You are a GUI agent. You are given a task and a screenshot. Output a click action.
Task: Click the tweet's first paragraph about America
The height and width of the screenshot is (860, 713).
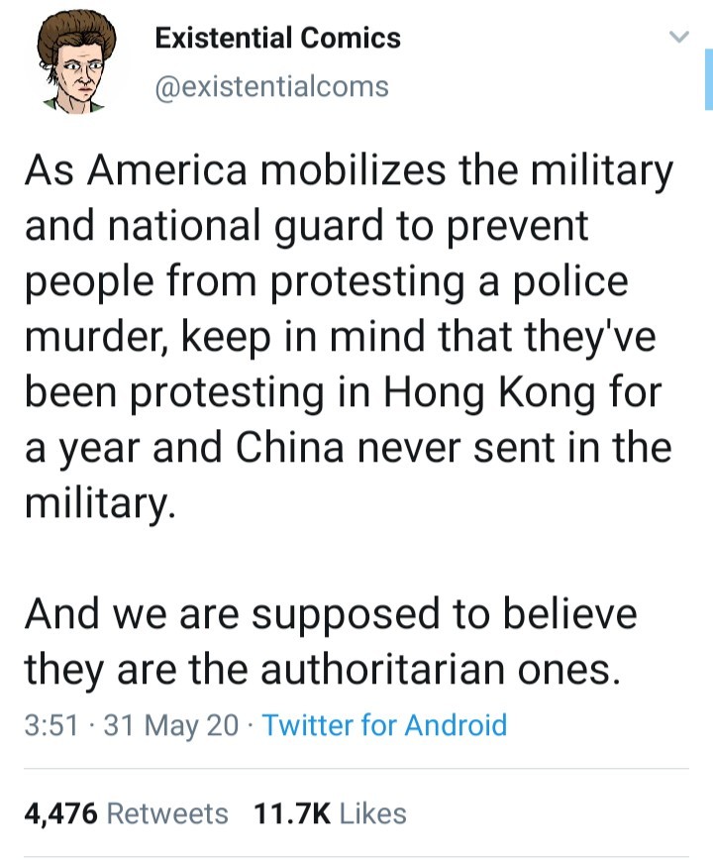(347, 337)
